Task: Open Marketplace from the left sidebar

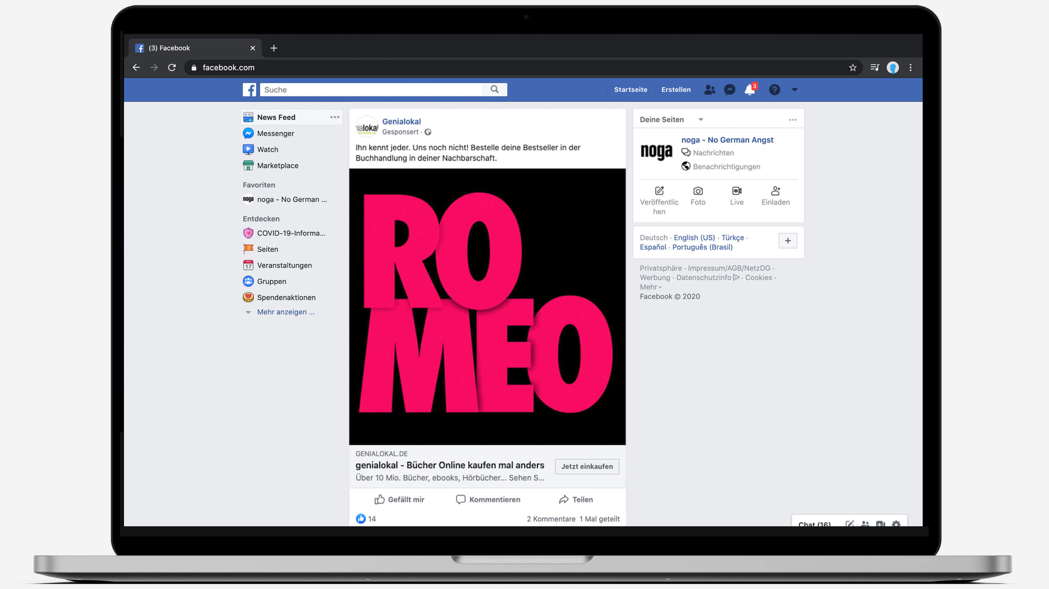Action: point(277,165)
